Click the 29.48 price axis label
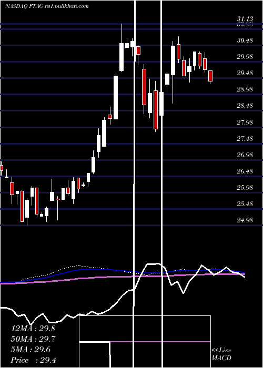The width and height of the screenshot is (263, 368). pos(245,73)
